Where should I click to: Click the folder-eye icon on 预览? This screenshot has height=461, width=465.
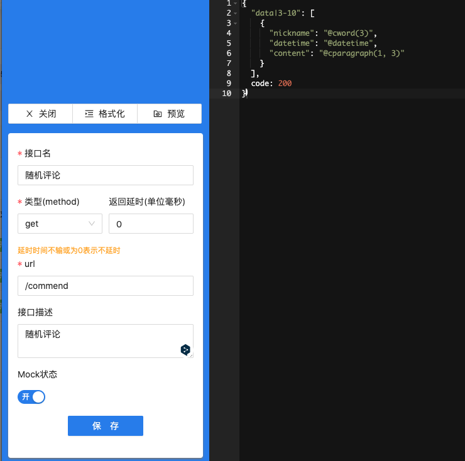coord(158,114)
